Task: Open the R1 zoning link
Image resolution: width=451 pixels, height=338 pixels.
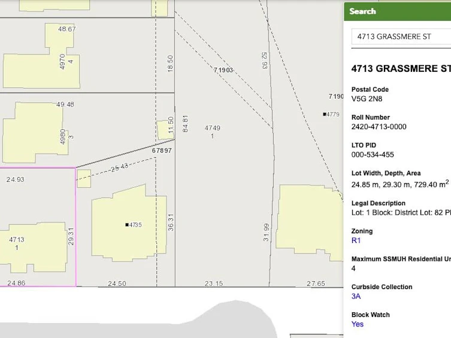Action: pyautogui.click(x=356, y=240)
